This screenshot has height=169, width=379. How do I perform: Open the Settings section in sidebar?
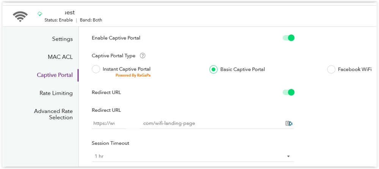point(62,39)
